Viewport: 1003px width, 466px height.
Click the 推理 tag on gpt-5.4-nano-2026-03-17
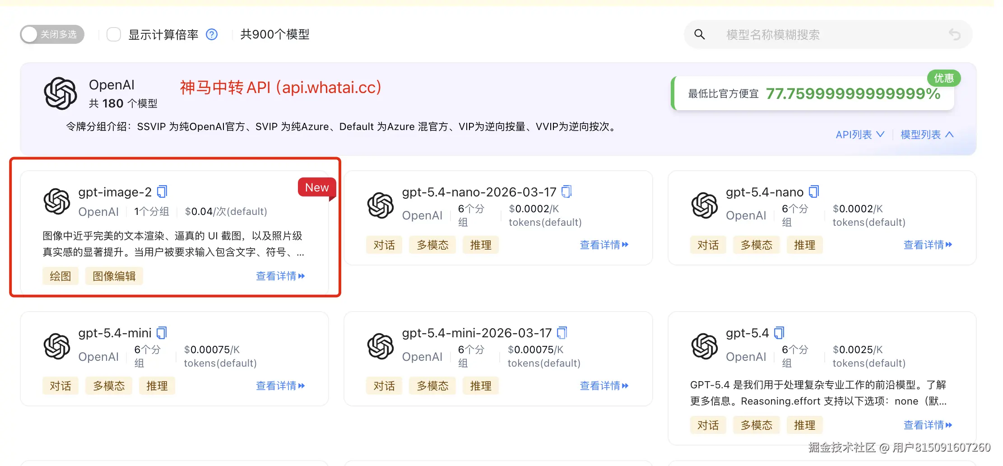point(481,245)
